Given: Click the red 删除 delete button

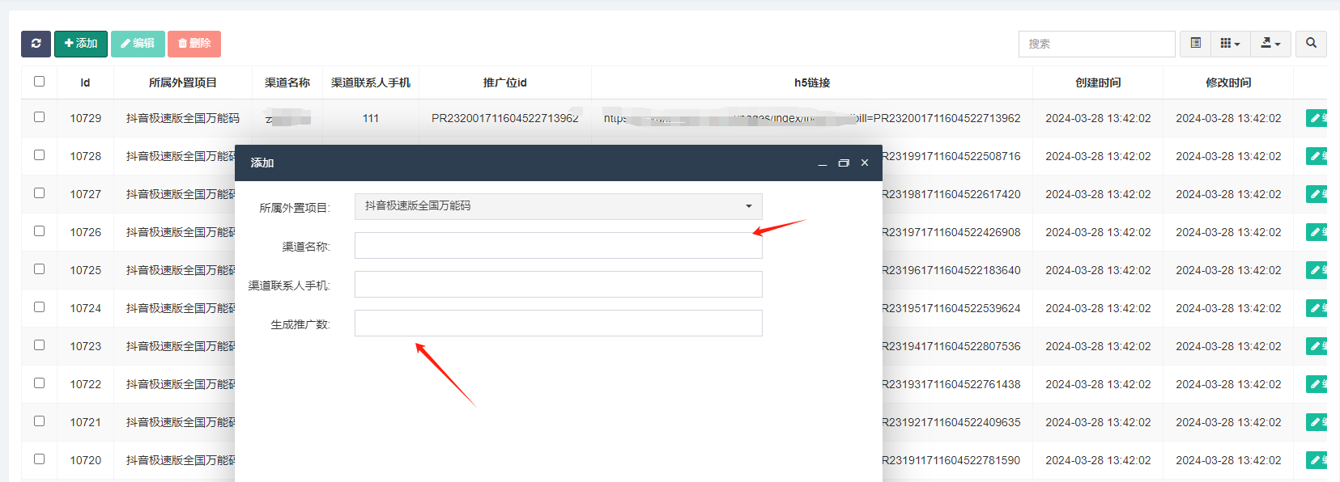Looking at the screenshot, I should (x=194, y=44).
